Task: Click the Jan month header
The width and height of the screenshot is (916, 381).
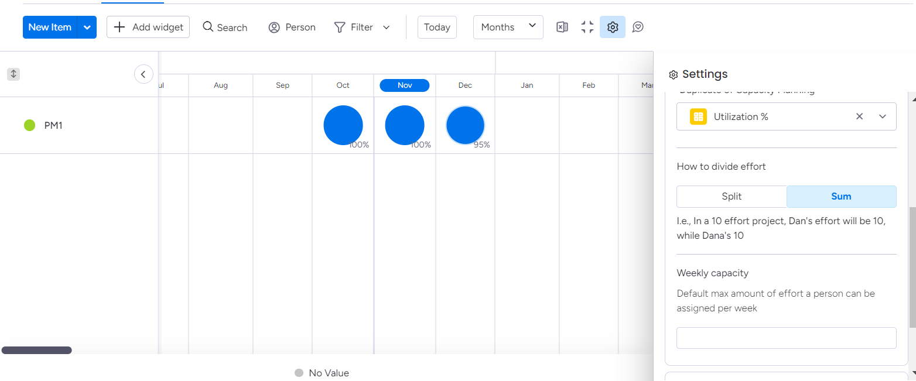Action: pyautogui.click(x=527, y=85)
